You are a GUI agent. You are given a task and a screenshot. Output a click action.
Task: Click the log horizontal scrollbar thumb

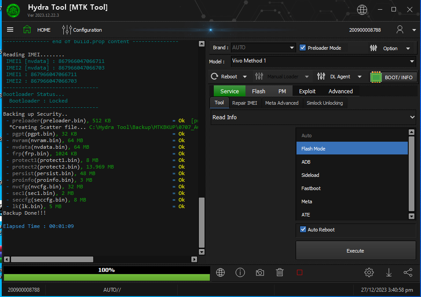click(52, 260)
